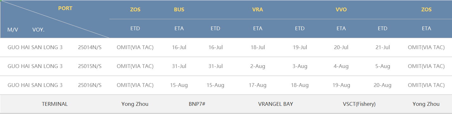
Task: Select the first ZOS column header
Action: (135, 9)
